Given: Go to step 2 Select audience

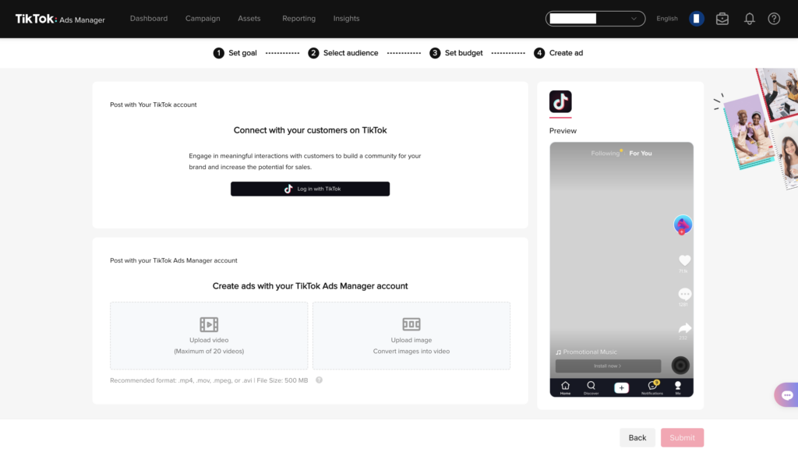Looking at the screenshot, I should coord(343,53).
